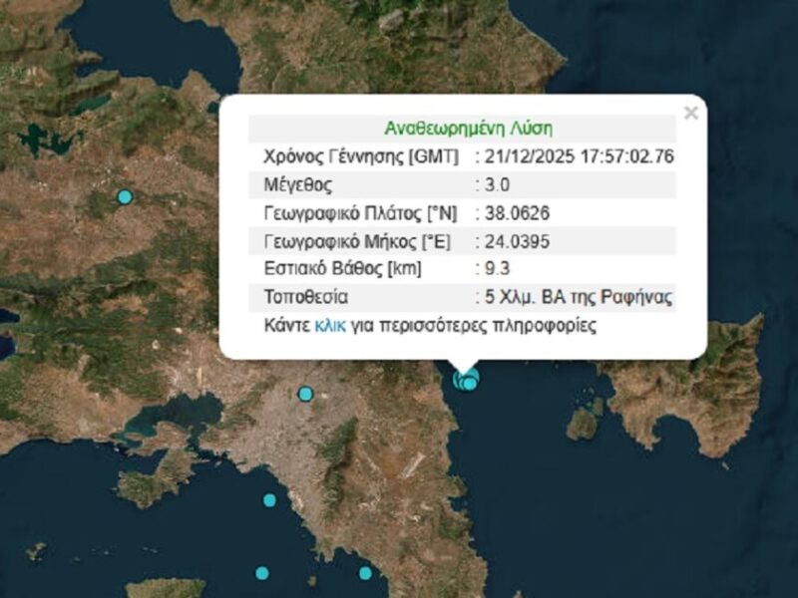Click the earthquake marker cluster near Rafina coast

pyautogui.click(x=466, y=380)
